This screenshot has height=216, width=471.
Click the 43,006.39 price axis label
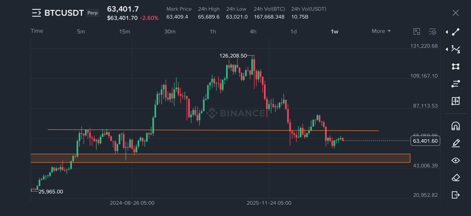pyautogui.click(x=425, y=166)
